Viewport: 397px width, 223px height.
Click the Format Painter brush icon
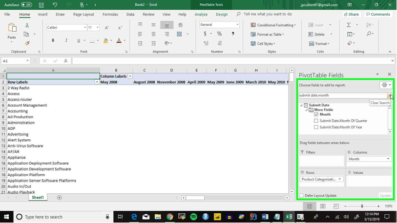(x=27, y=43)
